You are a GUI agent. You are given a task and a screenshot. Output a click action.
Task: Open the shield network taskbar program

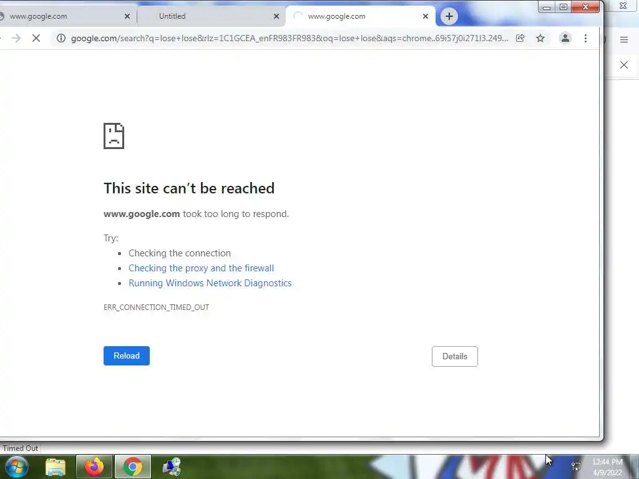[x=172, y=467]
